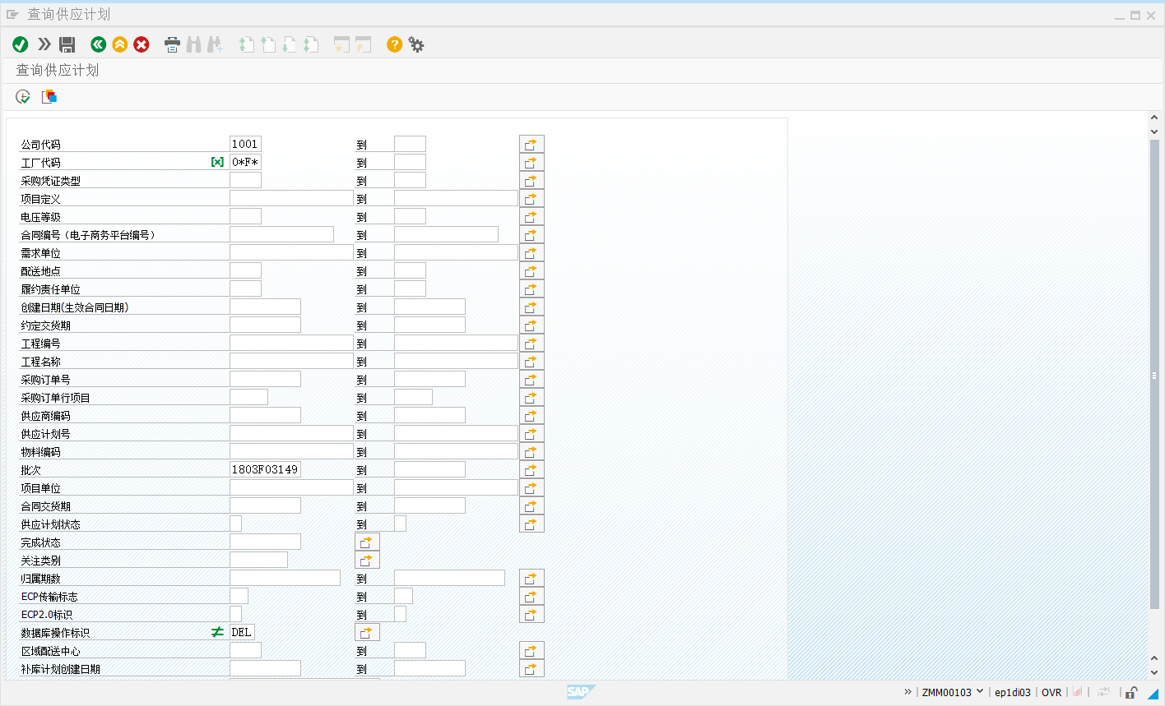Toggle the OVR overwrite mode indicator
Viewport: 1165px width, 706px height.
coord(1051,692)
